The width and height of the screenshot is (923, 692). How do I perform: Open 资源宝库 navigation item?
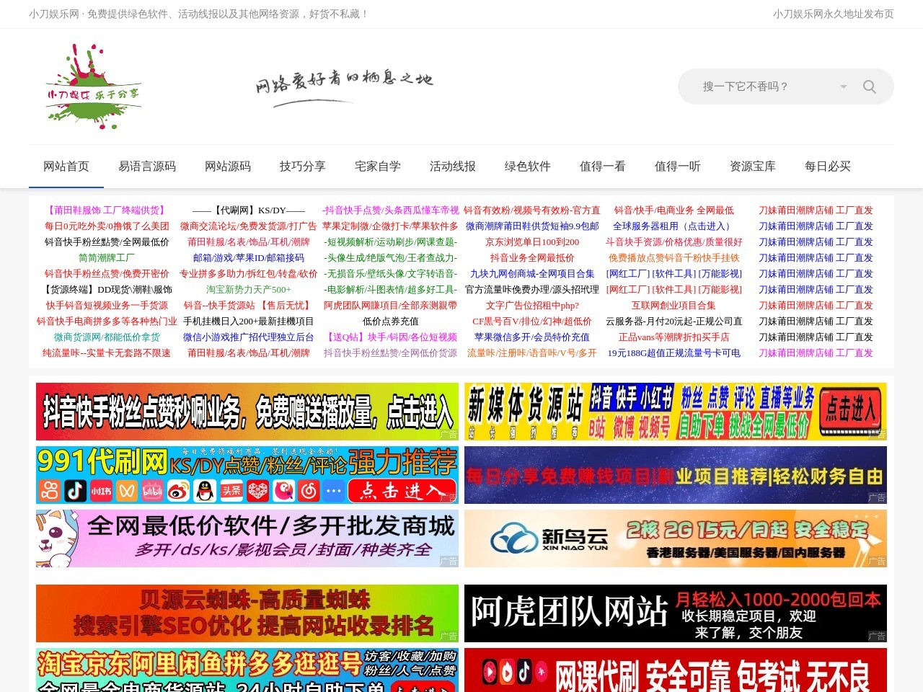point(753,167)
